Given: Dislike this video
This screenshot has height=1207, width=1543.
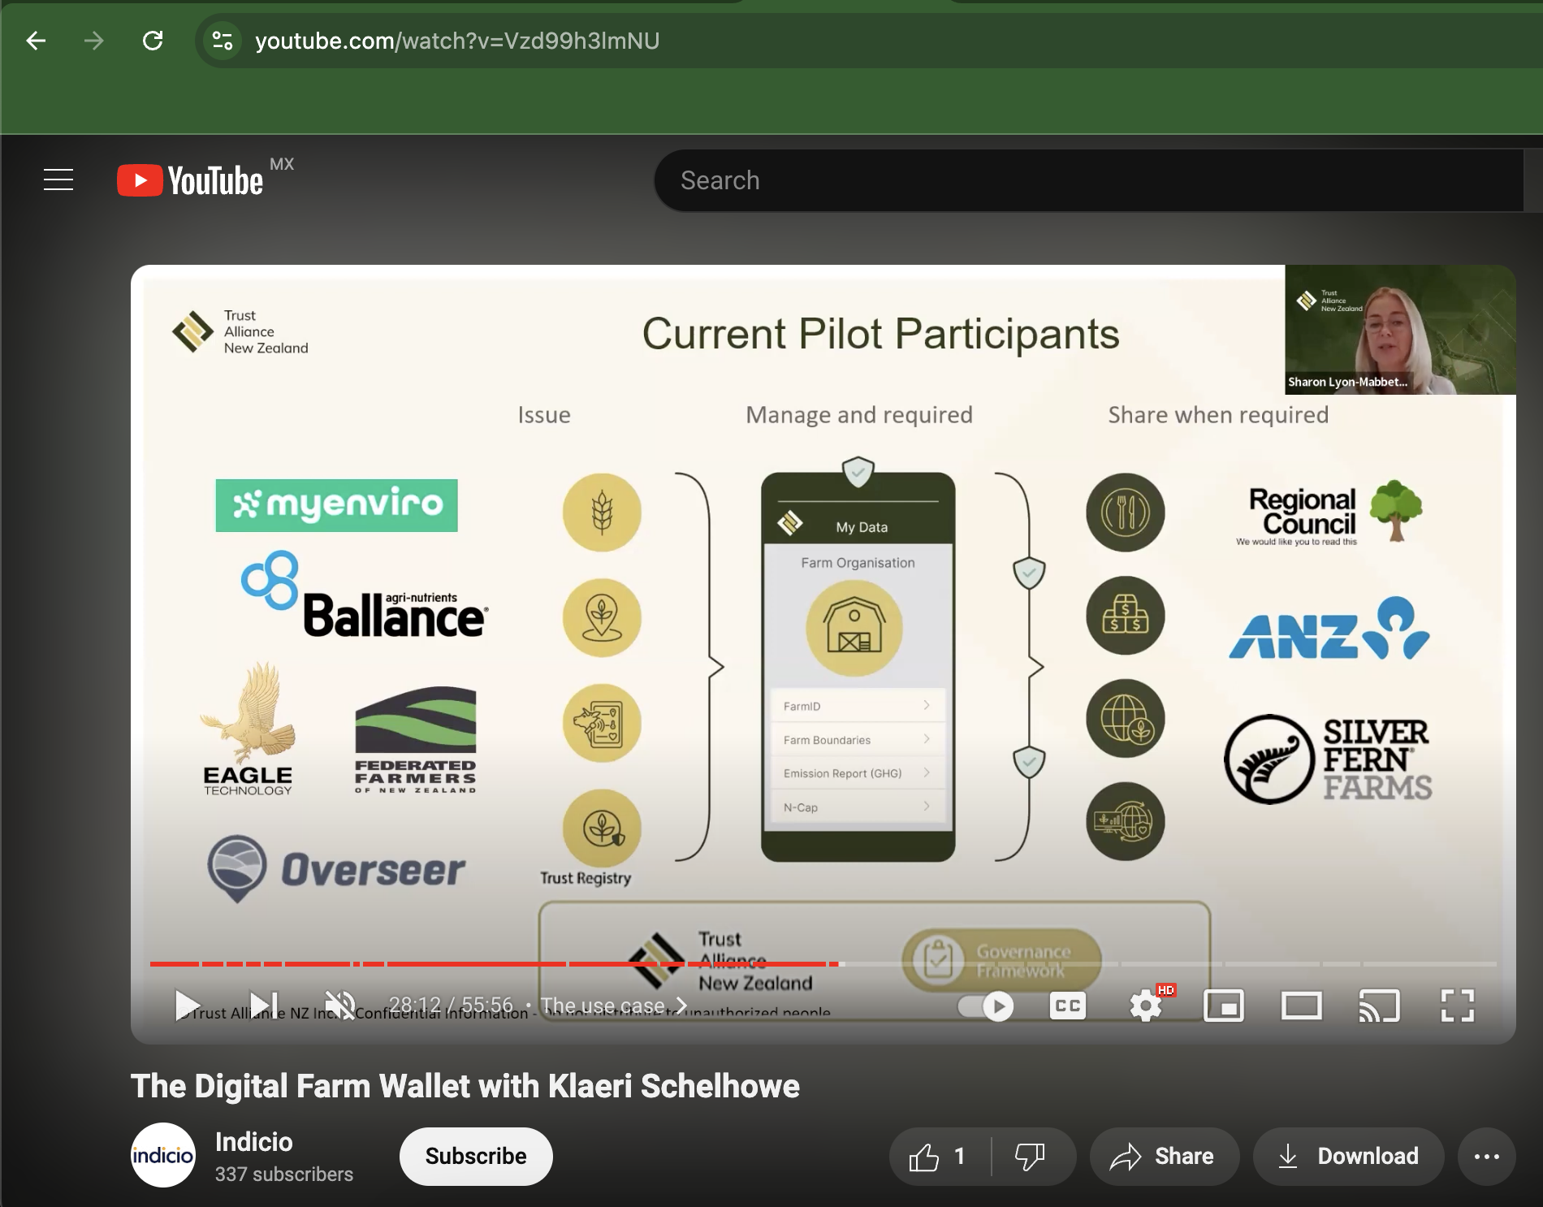Looking at the screenshot, I should point(1032,1157).
